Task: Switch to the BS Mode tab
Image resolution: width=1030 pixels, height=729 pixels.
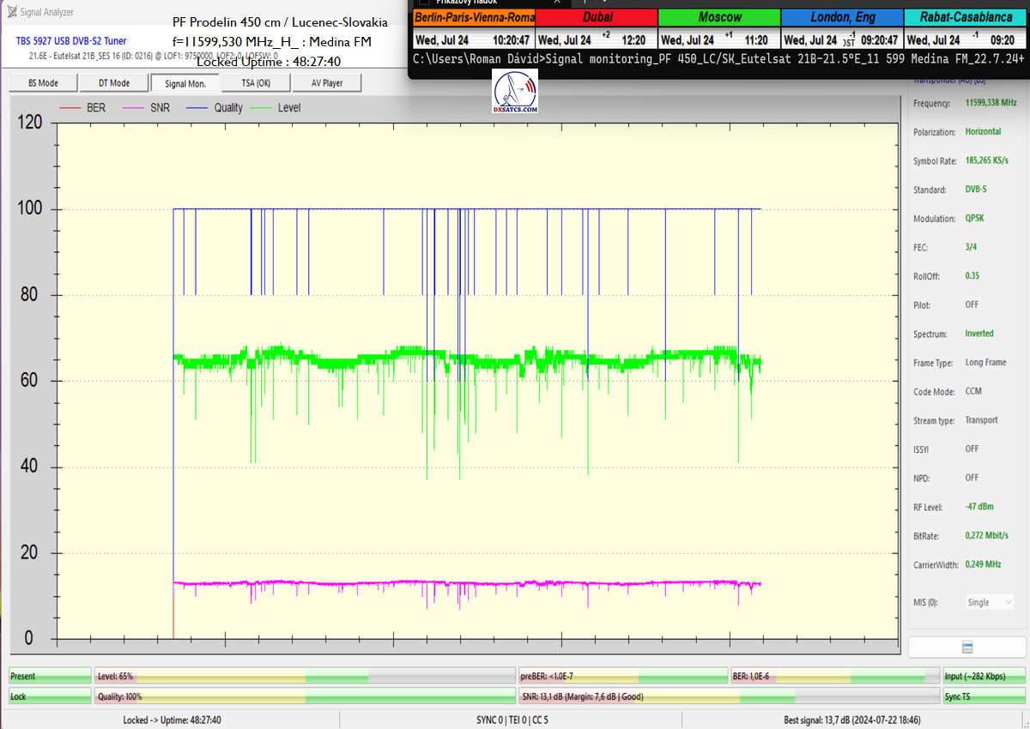Action: pyautogui.click(x=43, y=83)
